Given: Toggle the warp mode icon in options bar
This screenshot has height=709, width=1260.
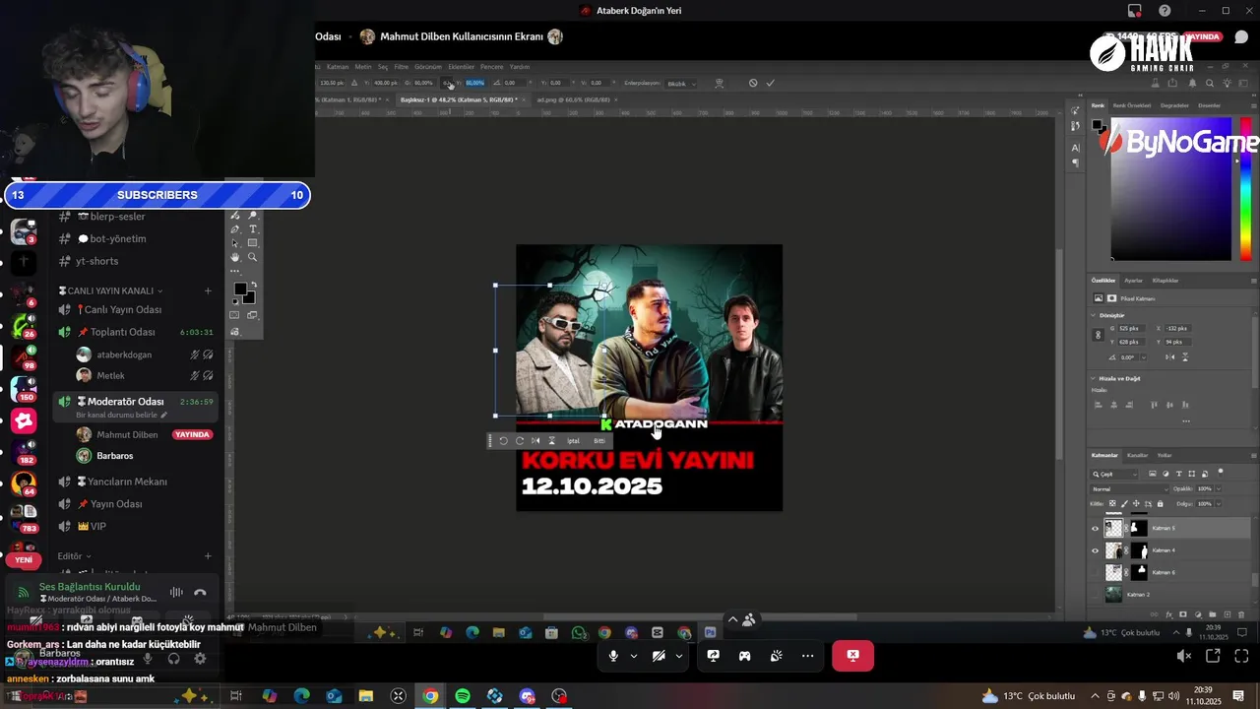Looking at the screenshot, I should pyautogui.click(x=720, y=83).
